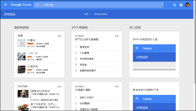Open the YouTube card heading
The width and height of the screenshot is (196, 111).
pos(23,86)
